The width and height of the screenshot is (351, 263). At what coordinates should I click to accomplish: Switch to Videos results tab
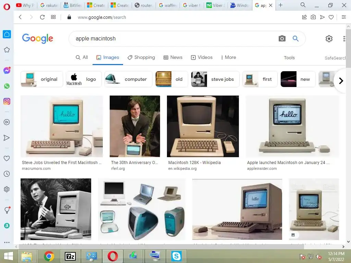point(202,58)
